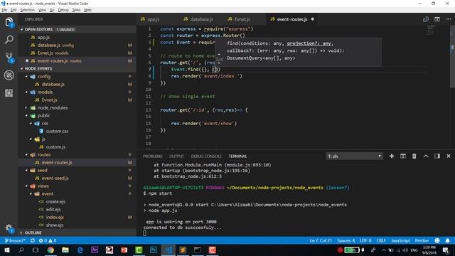
Task: Change the CRLF line ending setting
Action: click(x=381, y=240)
